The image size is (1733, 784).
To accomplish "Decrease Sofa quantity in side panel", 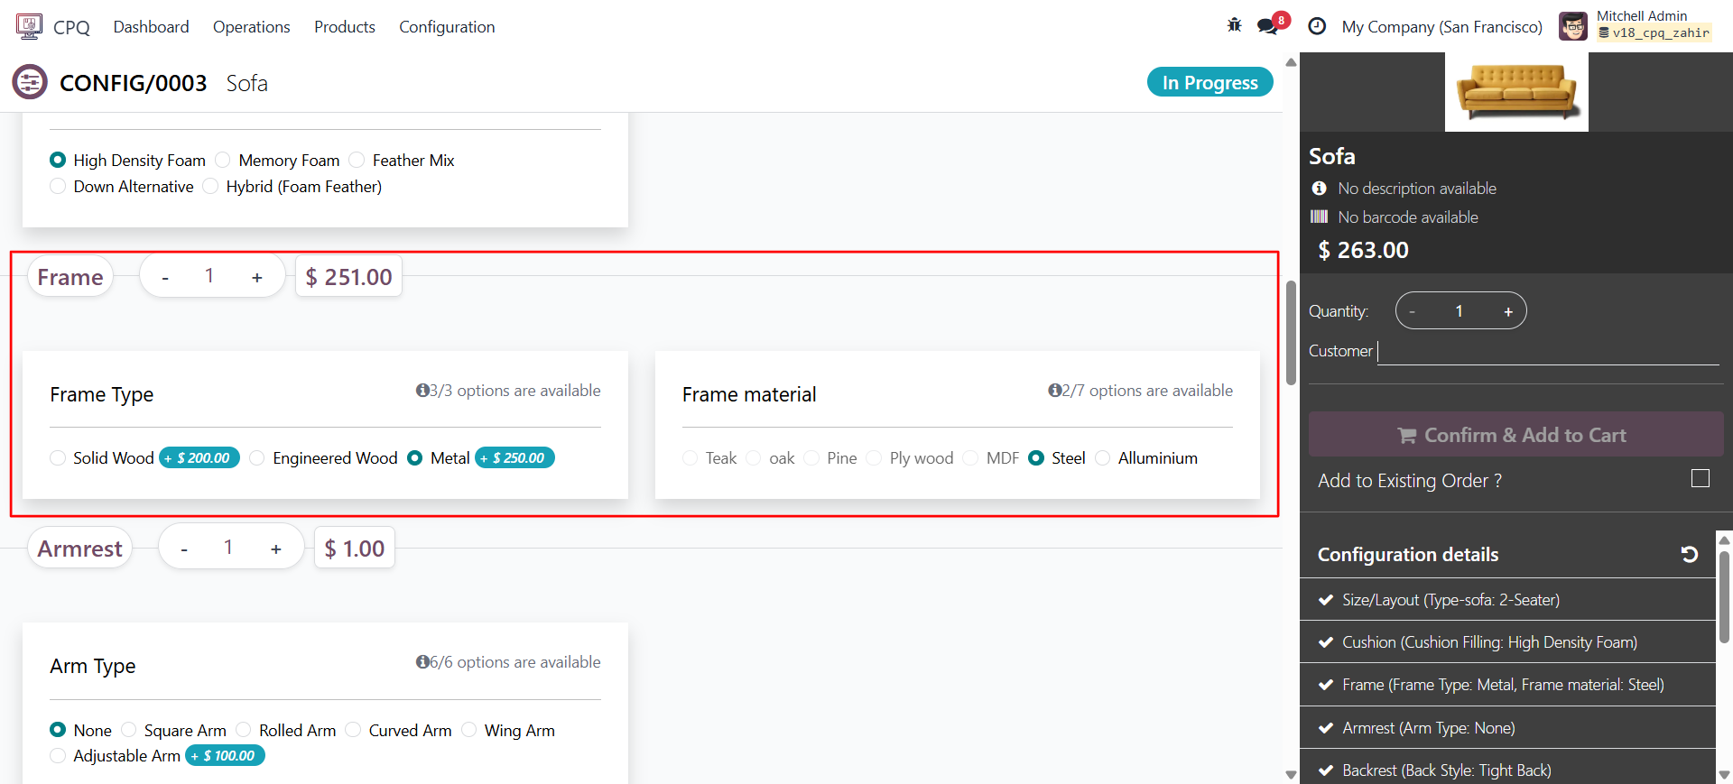I will 1413,311.
